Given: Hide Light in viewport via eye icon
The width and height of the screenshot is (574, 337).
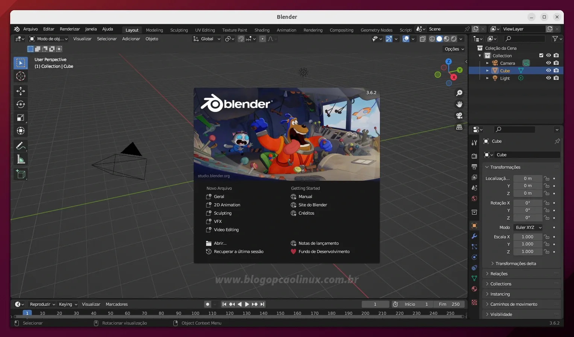Looking at the screenshot, I should (548, 78).
